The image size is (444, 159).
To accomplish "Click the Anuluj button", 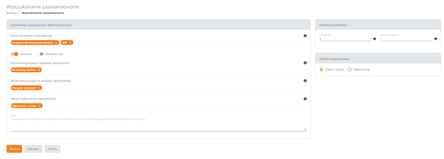I will click(52, 149).
